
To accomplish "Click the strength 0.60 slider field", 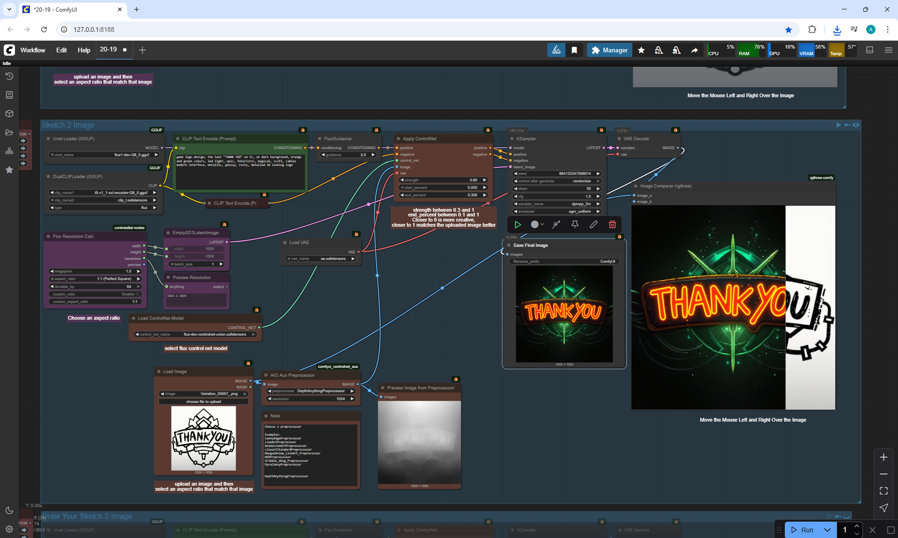I will click(x=443, y=180).
